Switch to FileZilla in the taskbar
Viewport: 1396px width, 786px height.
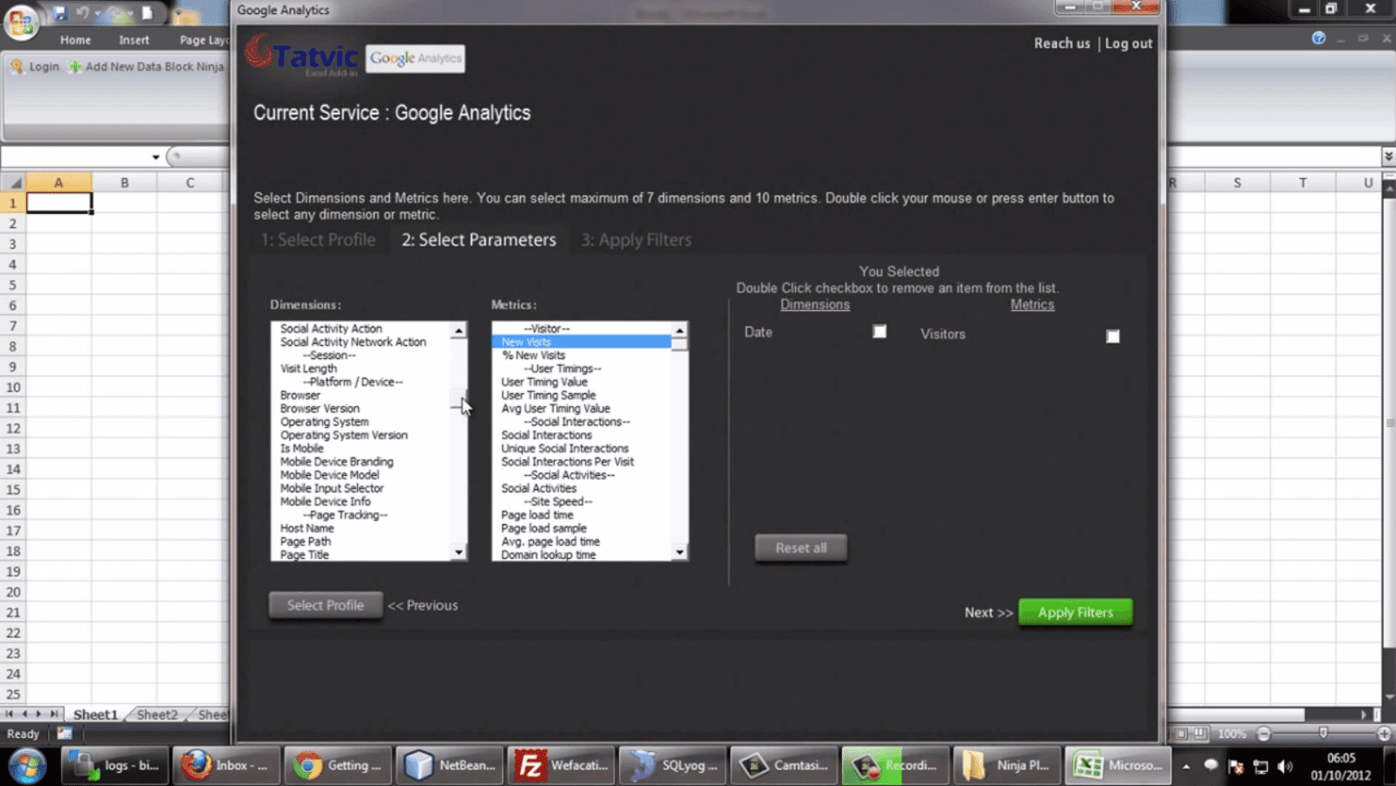click(x=561, y=766)
